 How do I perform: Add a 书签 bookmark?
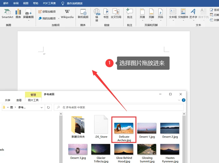click(x=106, y=14)
